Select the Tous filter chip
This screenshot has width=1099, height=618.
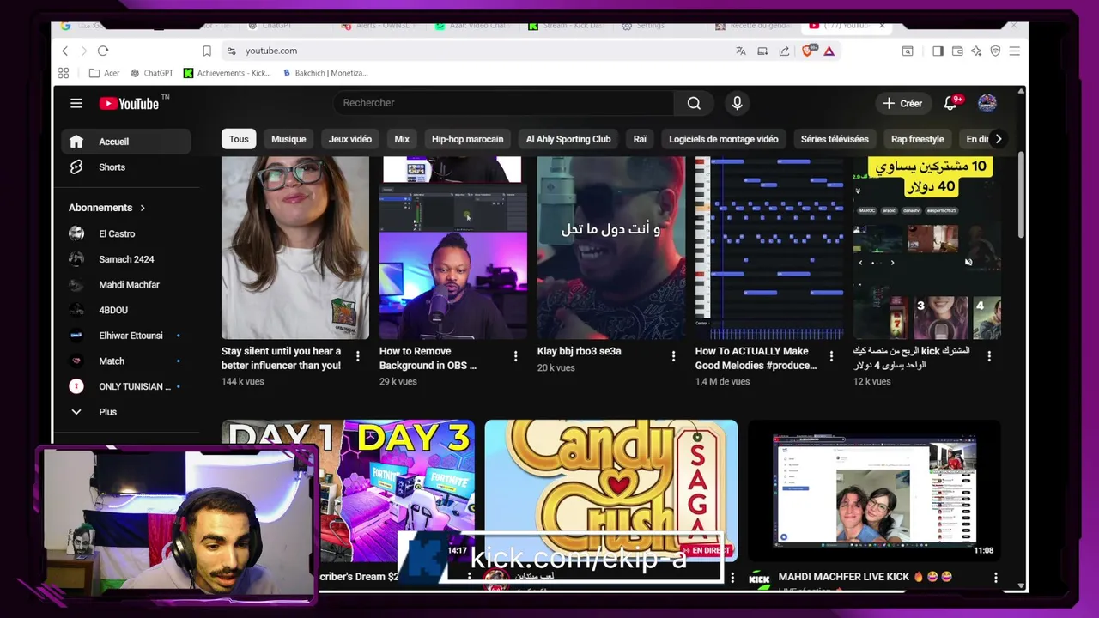coord(239,139)
